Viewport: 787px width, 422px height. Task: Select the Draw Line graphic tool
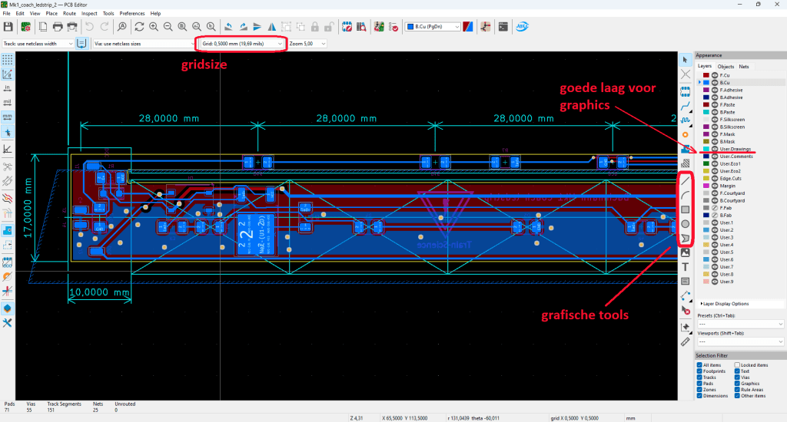pyautogui.click(x=685, y=180)
